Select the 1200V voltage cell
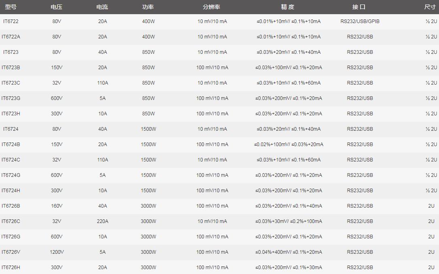The image size is (439, 274). (57, 252)
